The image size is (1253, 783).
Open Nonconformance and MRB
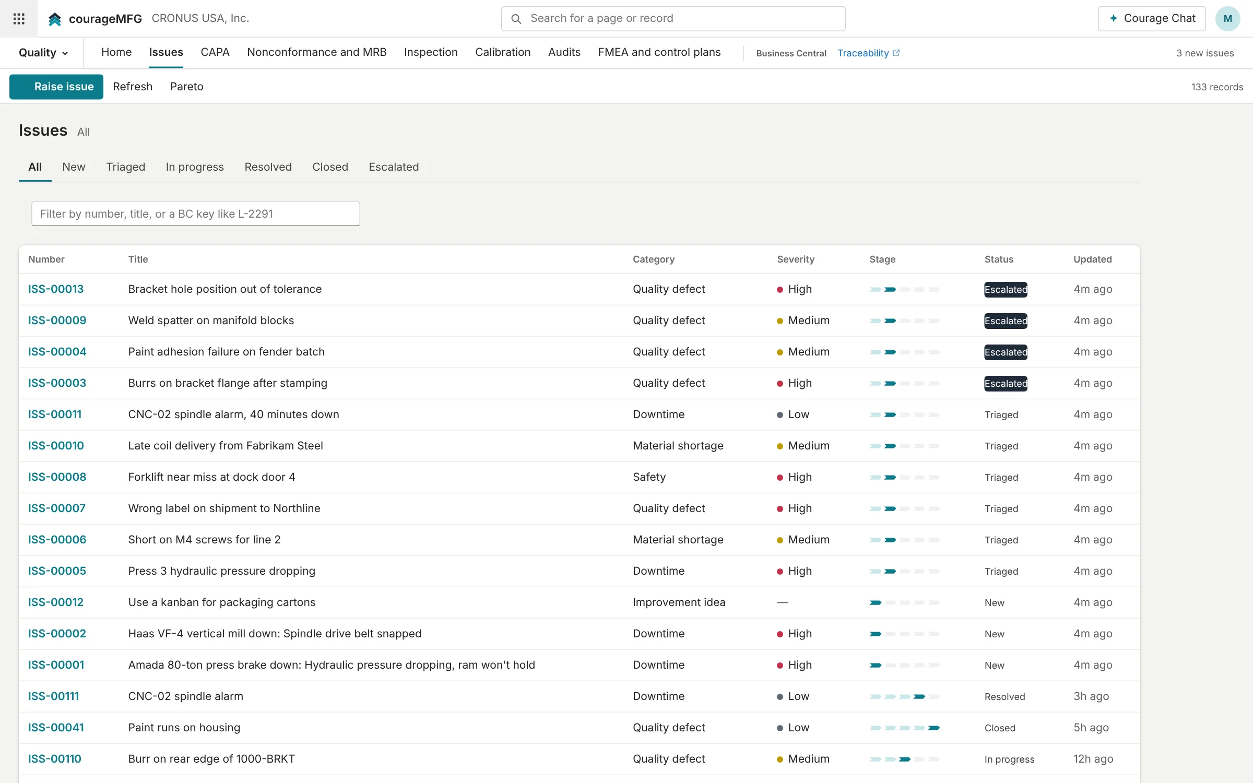[316, 52]
